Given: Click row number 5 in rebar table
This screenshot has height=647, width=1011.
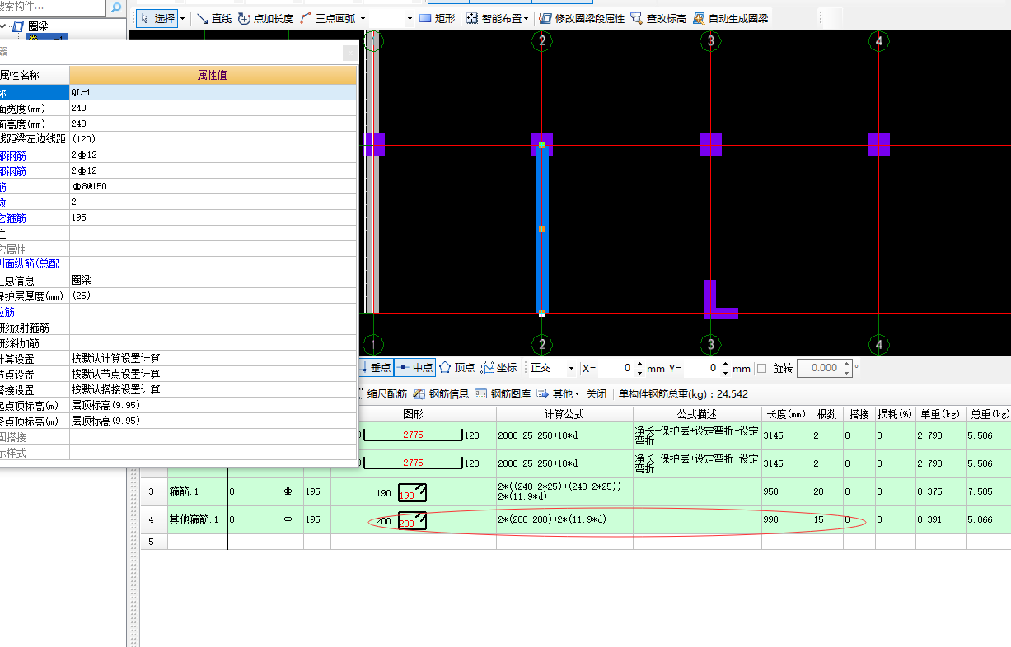Looking at the screenshot, I should click(x=153, y=542).
